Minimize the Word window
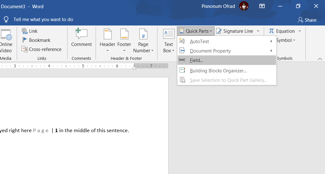This screenshot has height=174, width=325. tap(280, 6)
